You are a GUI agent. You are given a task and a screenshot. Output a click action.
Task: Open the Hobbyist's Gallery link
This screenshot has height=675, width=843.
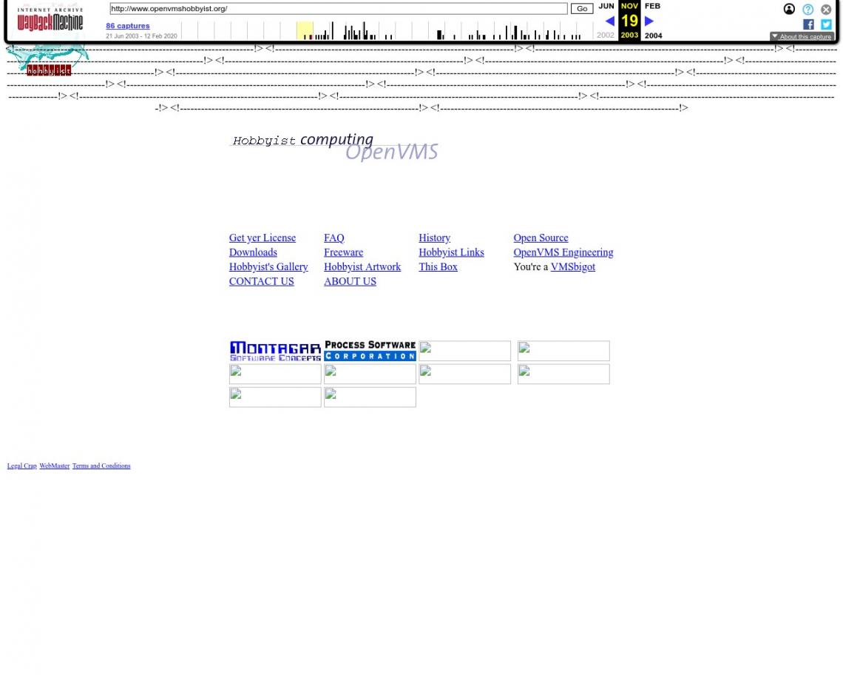(268, 267)
